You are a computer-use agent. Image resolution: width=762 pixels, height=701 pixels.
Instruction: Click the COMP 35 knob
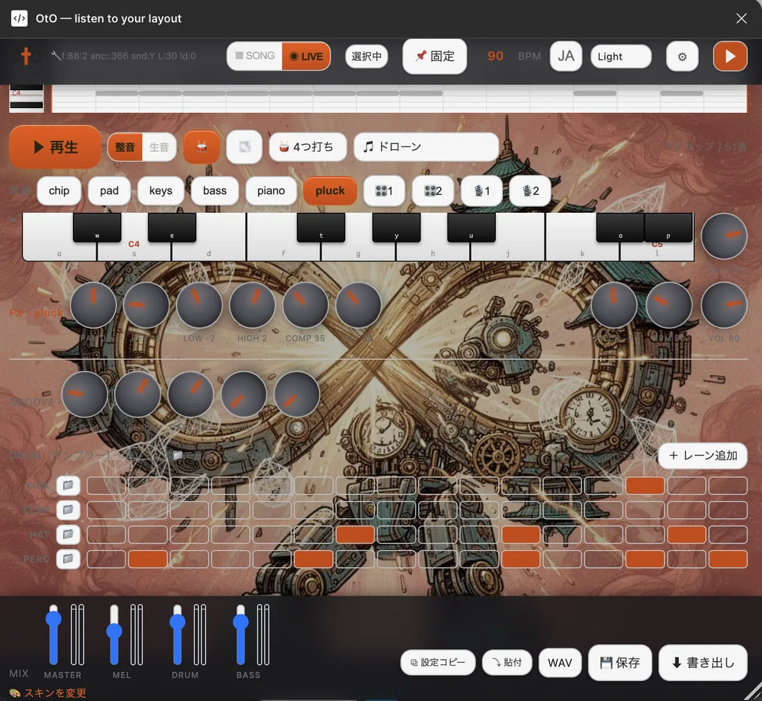[305, 305]
